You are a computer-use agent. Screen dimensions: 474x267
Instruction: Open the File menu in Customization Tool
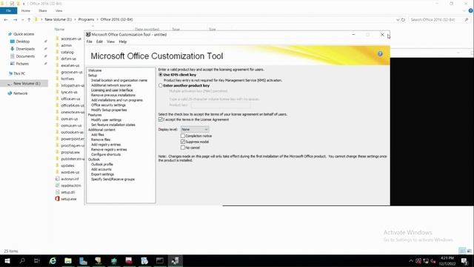90,42
